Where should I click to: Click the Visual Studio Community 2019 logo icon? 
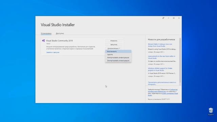click(x=43, y=41)
